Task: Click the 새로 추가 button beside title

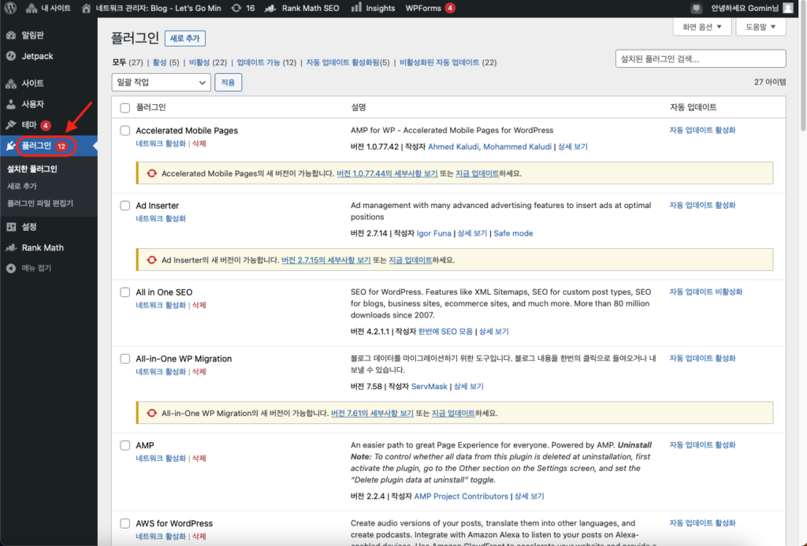Action: (184, 38)
